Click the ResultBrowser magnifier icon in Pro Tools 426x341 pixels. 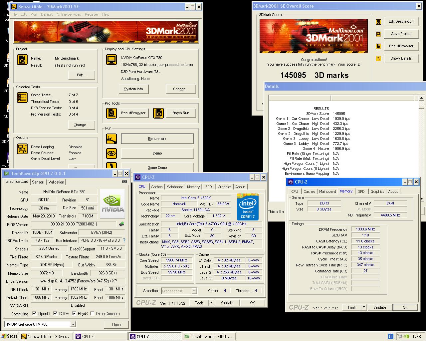coord(111,113)
